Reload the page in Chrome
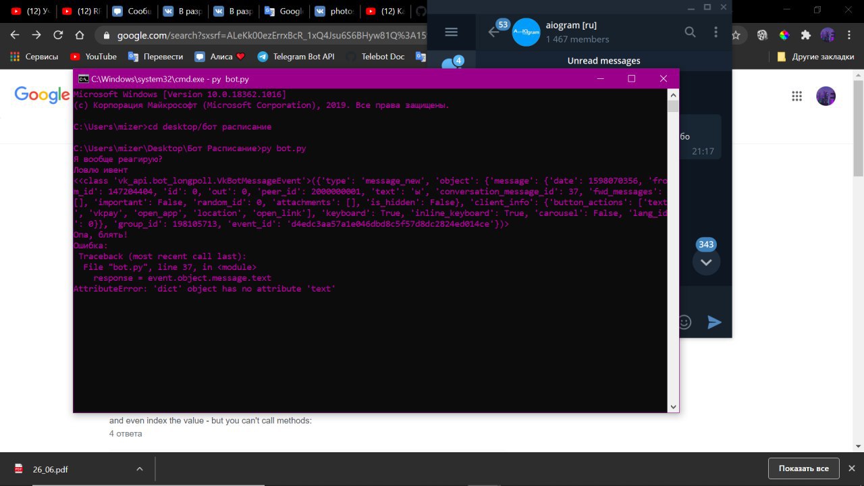Viewport: 864px width, 486px height. click(x=58, y=35)
